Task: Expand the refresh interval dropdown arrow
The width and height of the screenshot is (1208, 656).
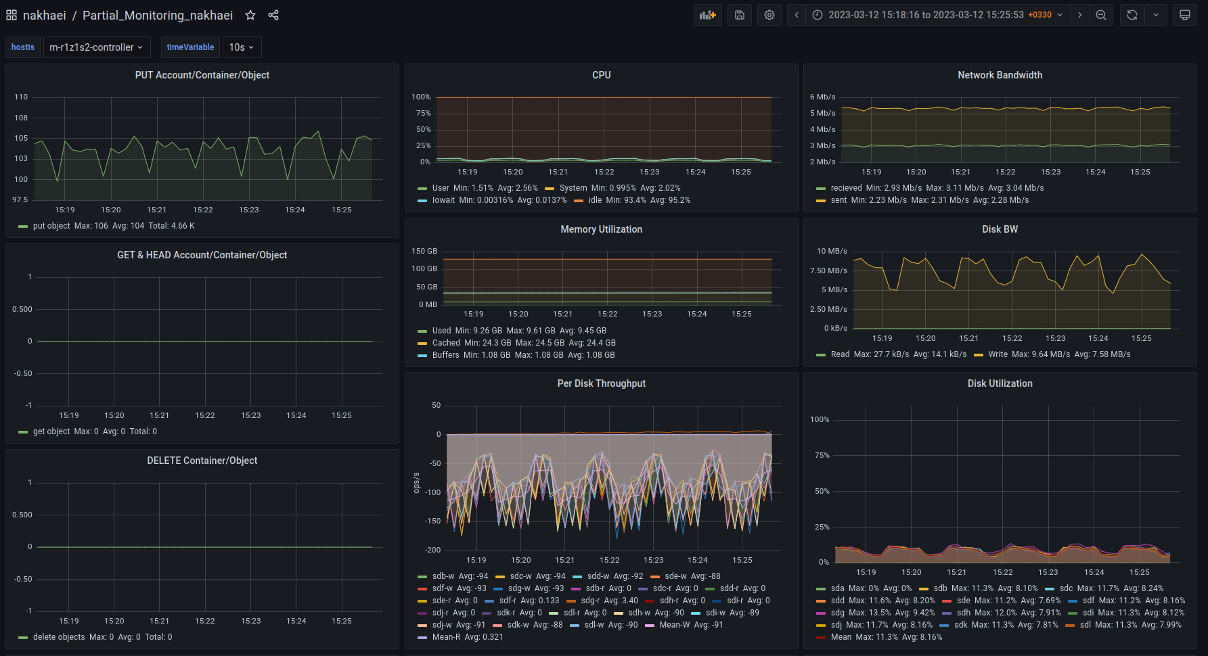Action: (1156, 15)
